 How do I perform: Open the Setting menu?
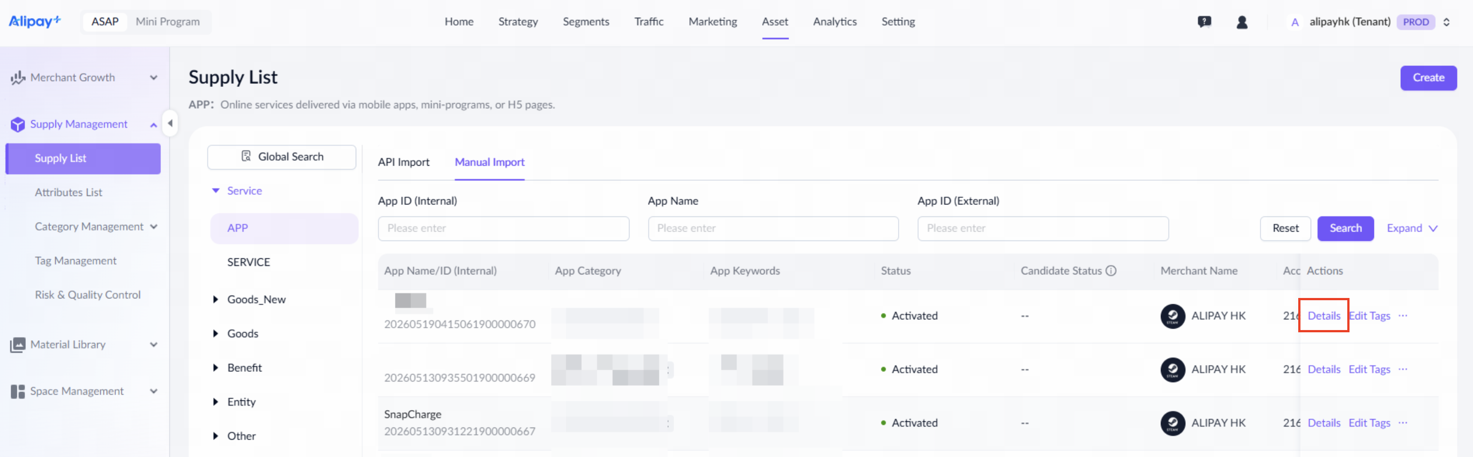click(x=898, y=22)
